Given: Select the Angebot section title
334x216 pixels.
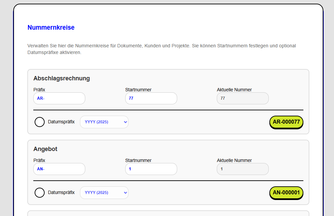Looking at the screenshot, I should pyautogui.click(x=45, y=149).
